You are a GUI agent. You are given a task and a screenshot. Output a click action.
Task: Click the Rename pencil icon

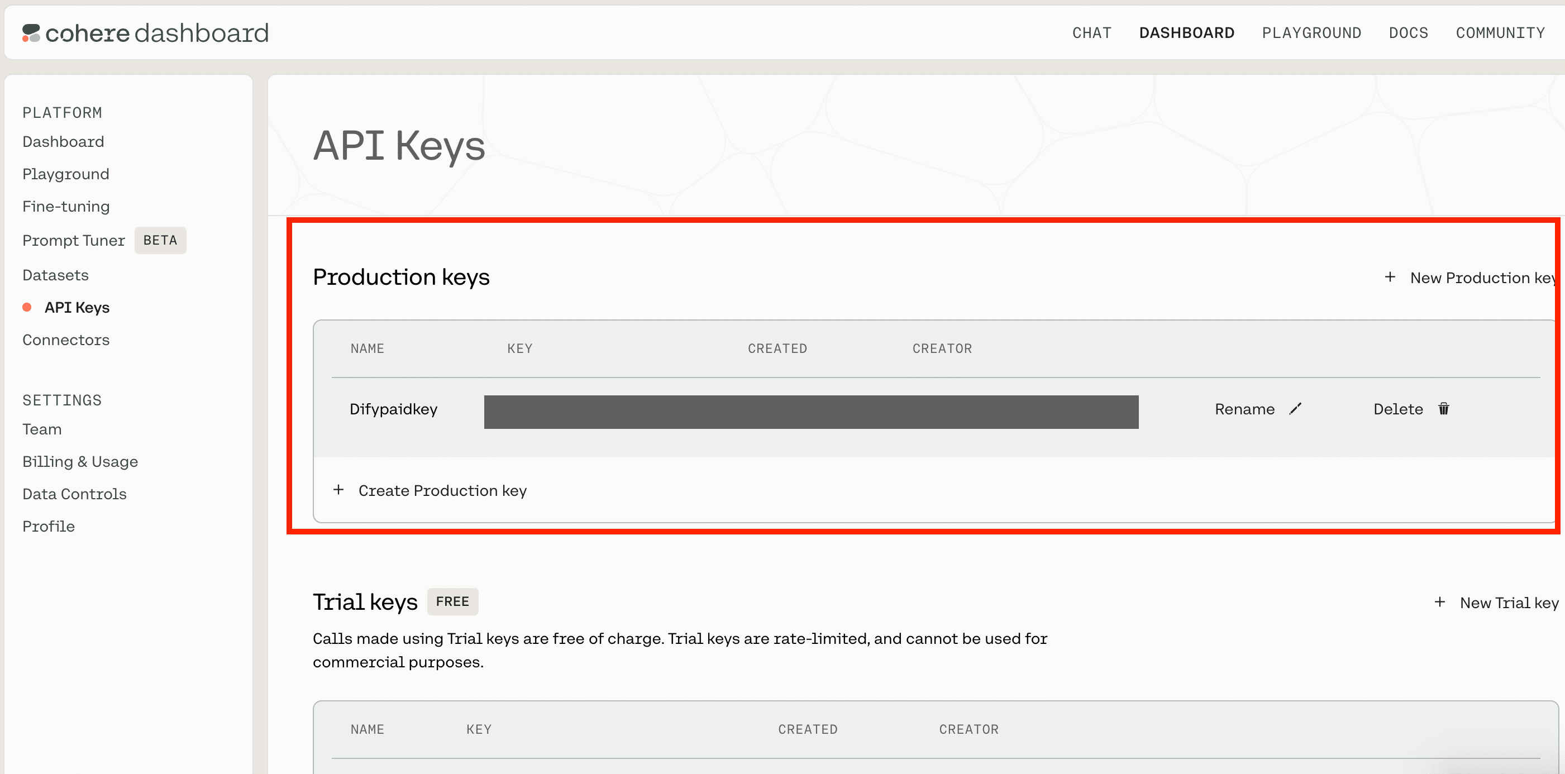click(1295, 409)
